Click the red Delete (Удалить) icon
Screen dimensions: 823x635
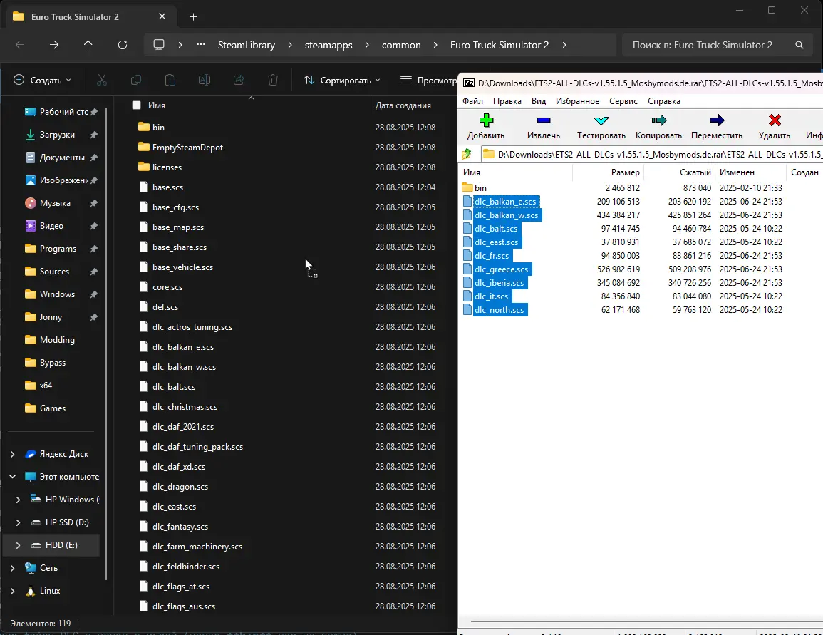coord(774,120)
